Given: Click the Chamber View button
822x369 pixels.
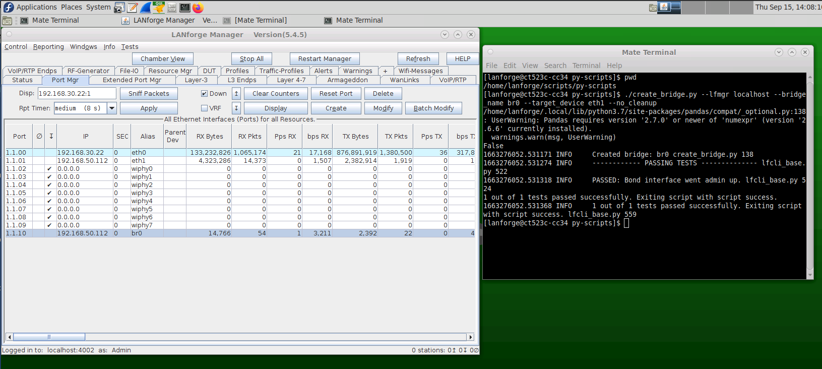Looking at the screenshot, I should (x=163, y=59).
